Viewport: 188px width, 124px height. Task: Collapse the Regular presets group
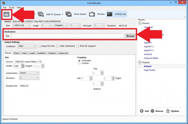[140, 62]
